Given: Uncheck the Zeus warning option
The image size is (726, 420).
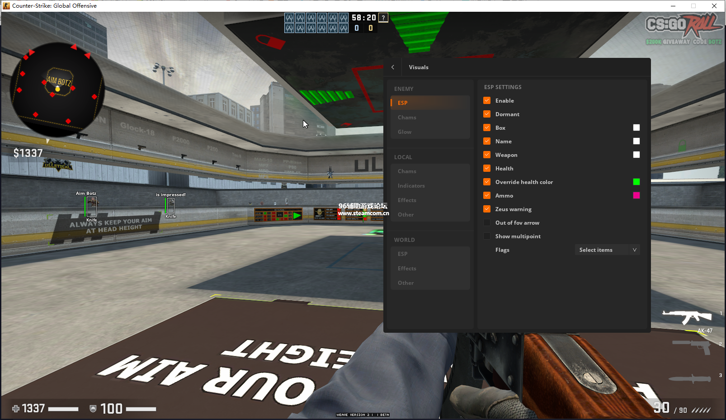Looking at the screenshot, I should (x=487, y=209).
